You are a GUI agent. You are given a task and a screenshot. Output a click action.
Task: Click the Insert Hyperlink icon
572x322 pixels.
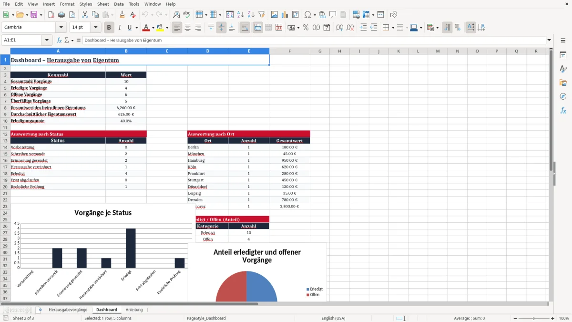(322, 15)
